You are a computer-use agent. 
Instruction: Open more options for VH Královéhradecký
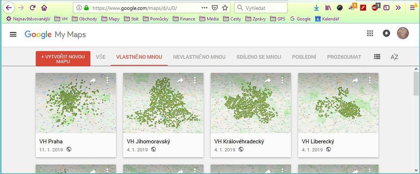click(282, 80)
